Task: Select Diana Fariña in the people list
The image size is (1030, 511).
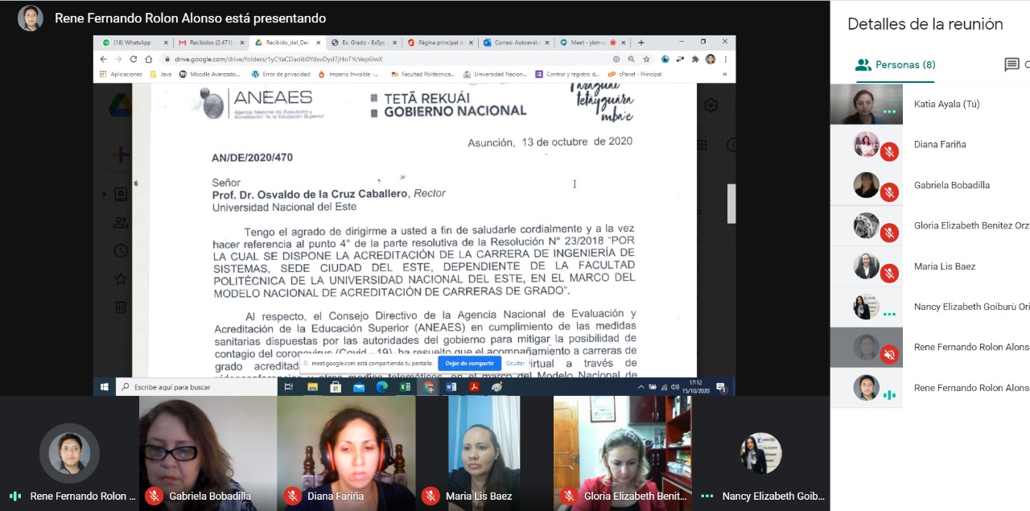Action: coord(930,145)
